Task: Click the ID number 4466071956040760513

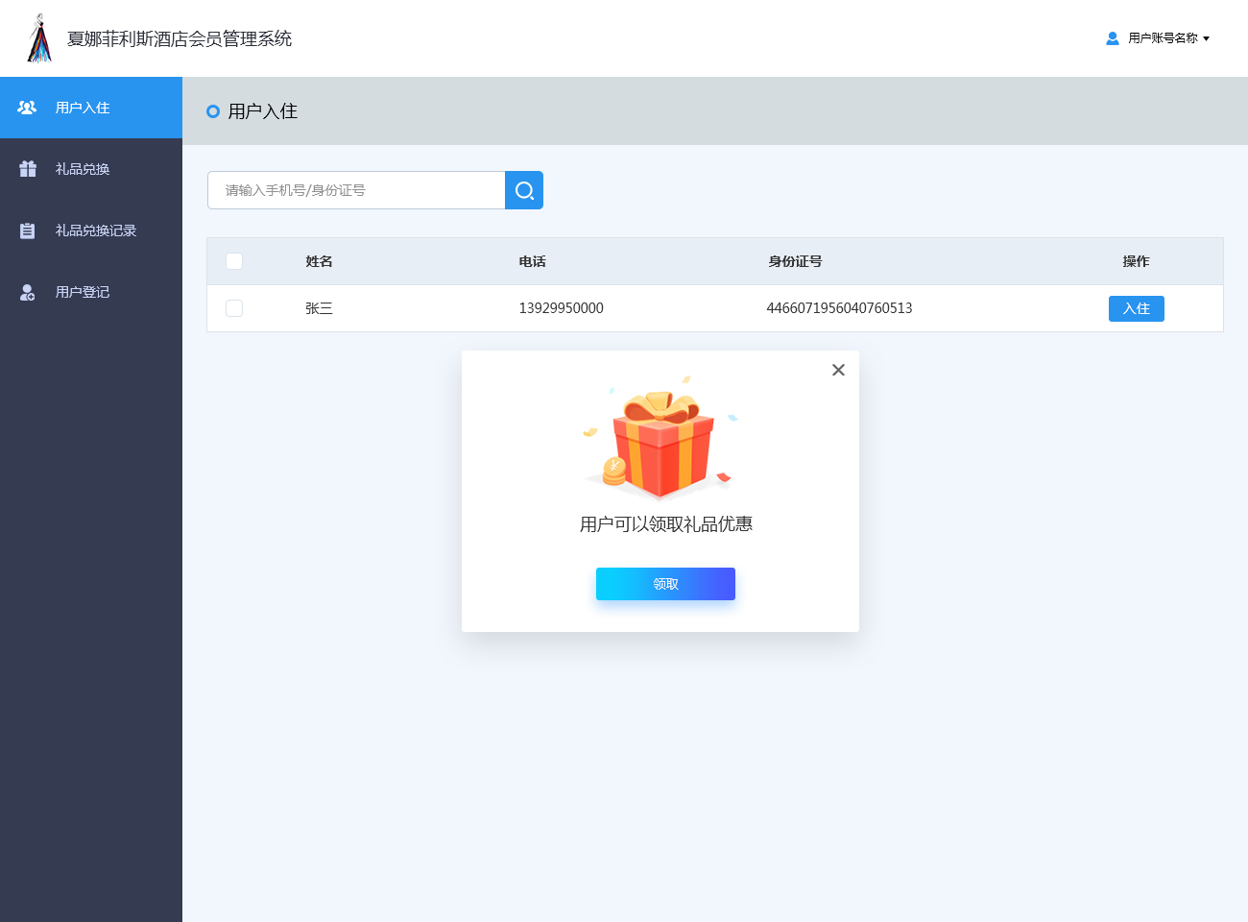Action: [x=839, y=308]
